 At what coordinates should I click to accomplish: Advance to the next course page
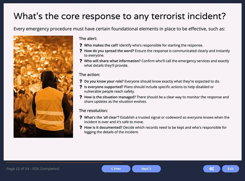(x=146, y=169)
